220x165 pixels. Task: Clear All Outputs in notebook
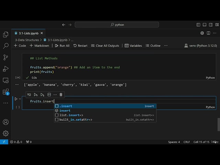[x=105, y=46]
